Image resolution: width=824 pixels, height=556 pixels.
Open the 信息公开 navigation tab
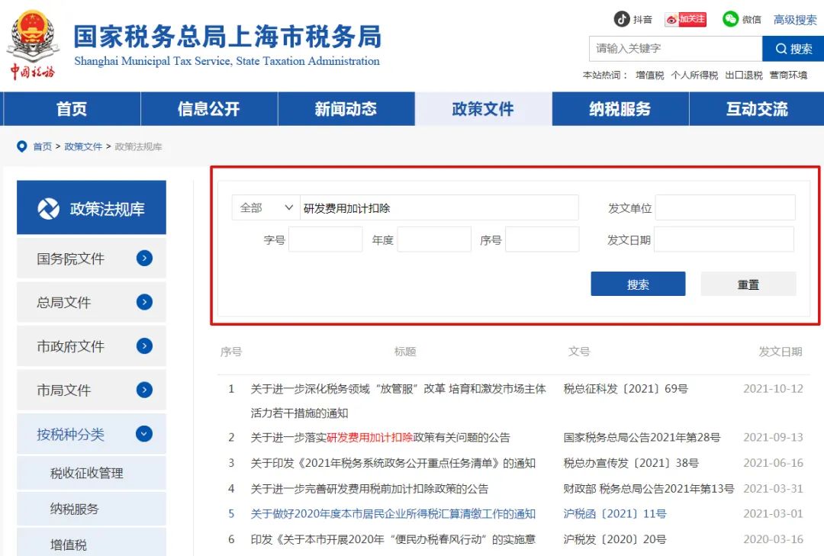pyautogui.click(x=208, y=109)
